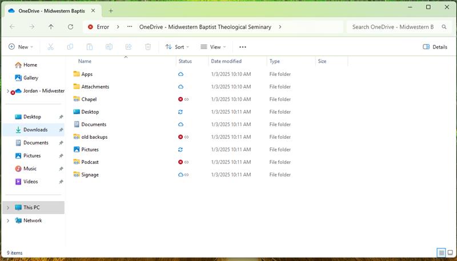The width and height of the screenshot is (457, 261).
Task: Open a new tab with plus button
Action: 111,10
